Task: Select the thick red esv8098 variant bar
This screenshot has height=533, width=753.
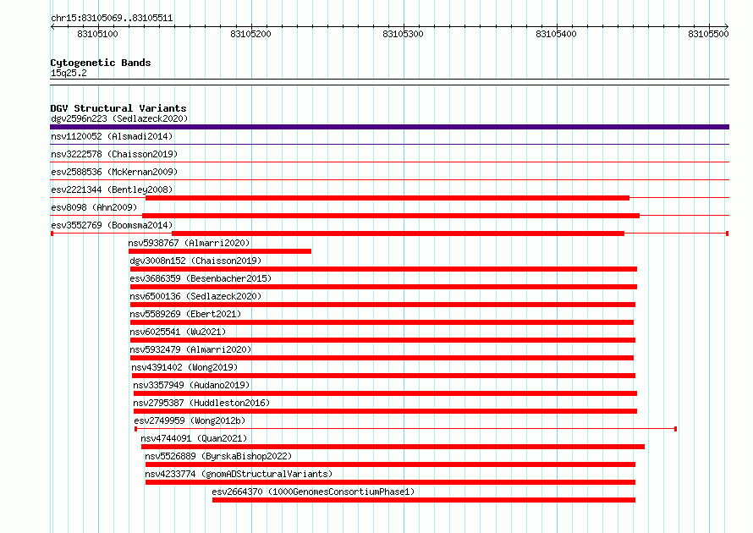Action: [x=390, y=216]
